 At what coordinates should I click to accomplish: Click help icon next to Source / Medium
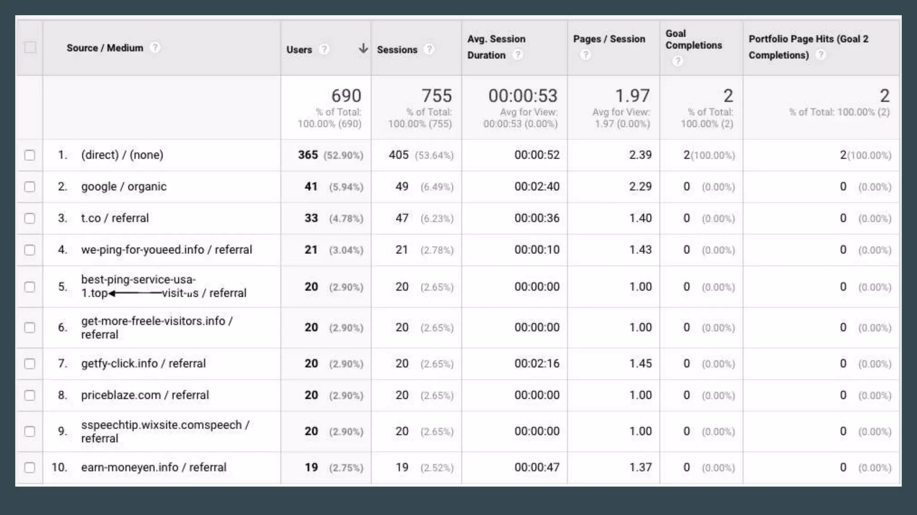[155, 47]
